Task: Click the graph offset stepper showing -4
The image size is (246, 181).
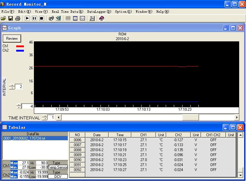Action: [19, 106]
